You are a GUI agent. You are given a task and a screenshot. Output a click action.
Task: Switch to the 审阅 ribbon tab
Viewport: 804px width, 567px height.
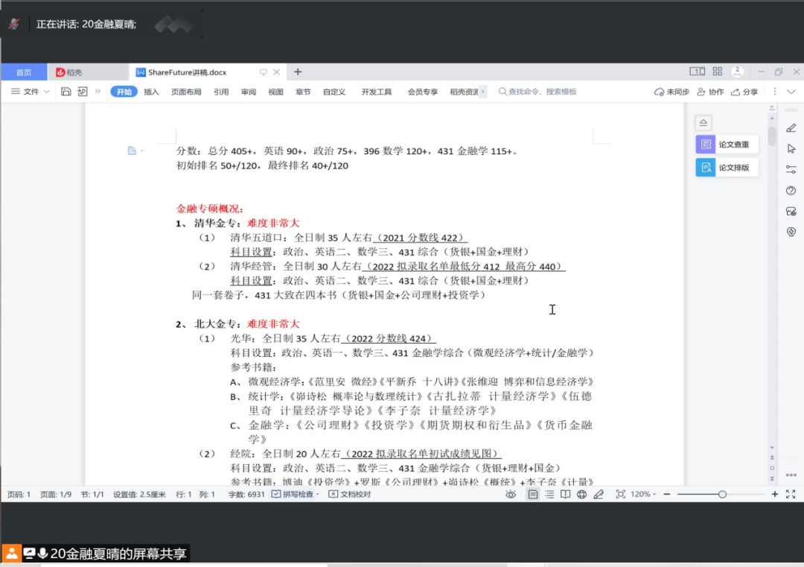point(248,92)
